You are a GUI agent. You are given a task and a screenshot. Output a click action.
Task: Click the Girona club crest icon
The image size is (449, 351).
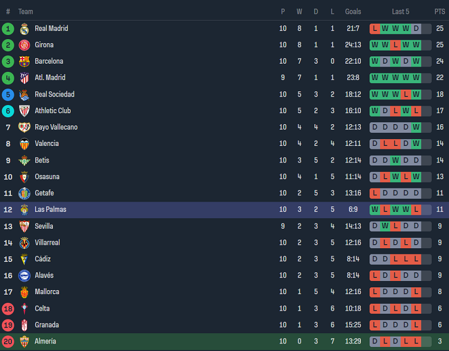coord(24,45)
